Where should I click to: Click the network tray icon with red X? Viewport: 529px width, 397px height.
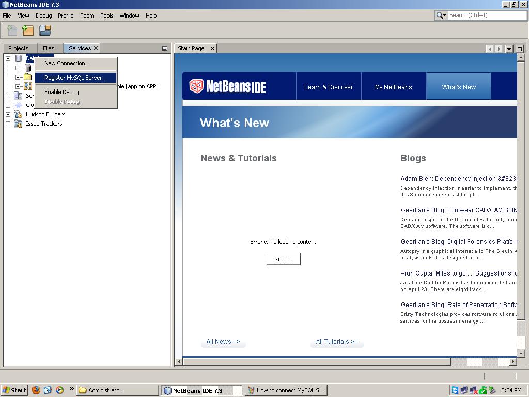click(x=473, y=391)
